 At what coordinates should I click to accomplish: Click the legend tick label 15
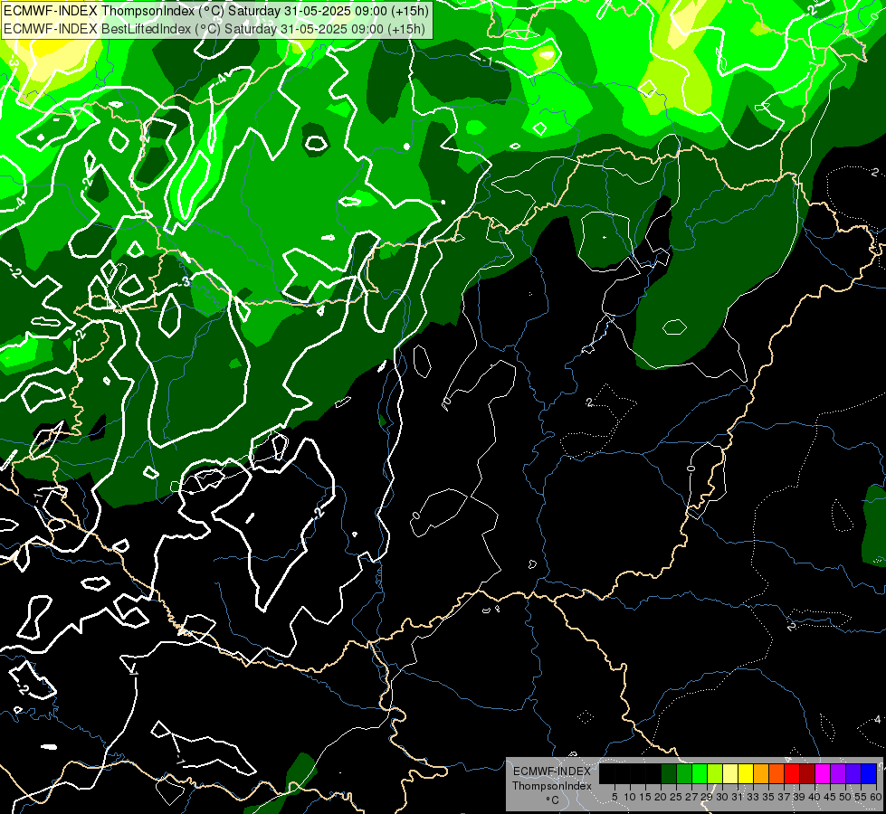pyautogui.click(x=645, y=797)
